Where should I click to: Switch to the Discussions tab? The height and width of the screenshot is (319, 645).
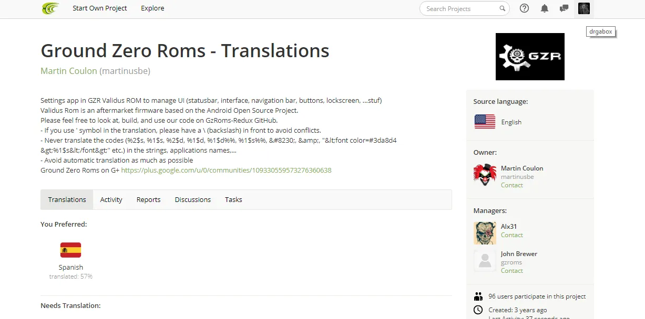coord(193,199)
